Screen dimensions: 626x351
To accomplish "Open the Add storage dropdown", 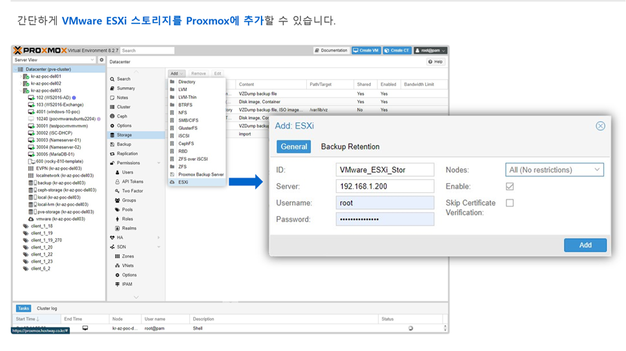I will coord(176,74).
